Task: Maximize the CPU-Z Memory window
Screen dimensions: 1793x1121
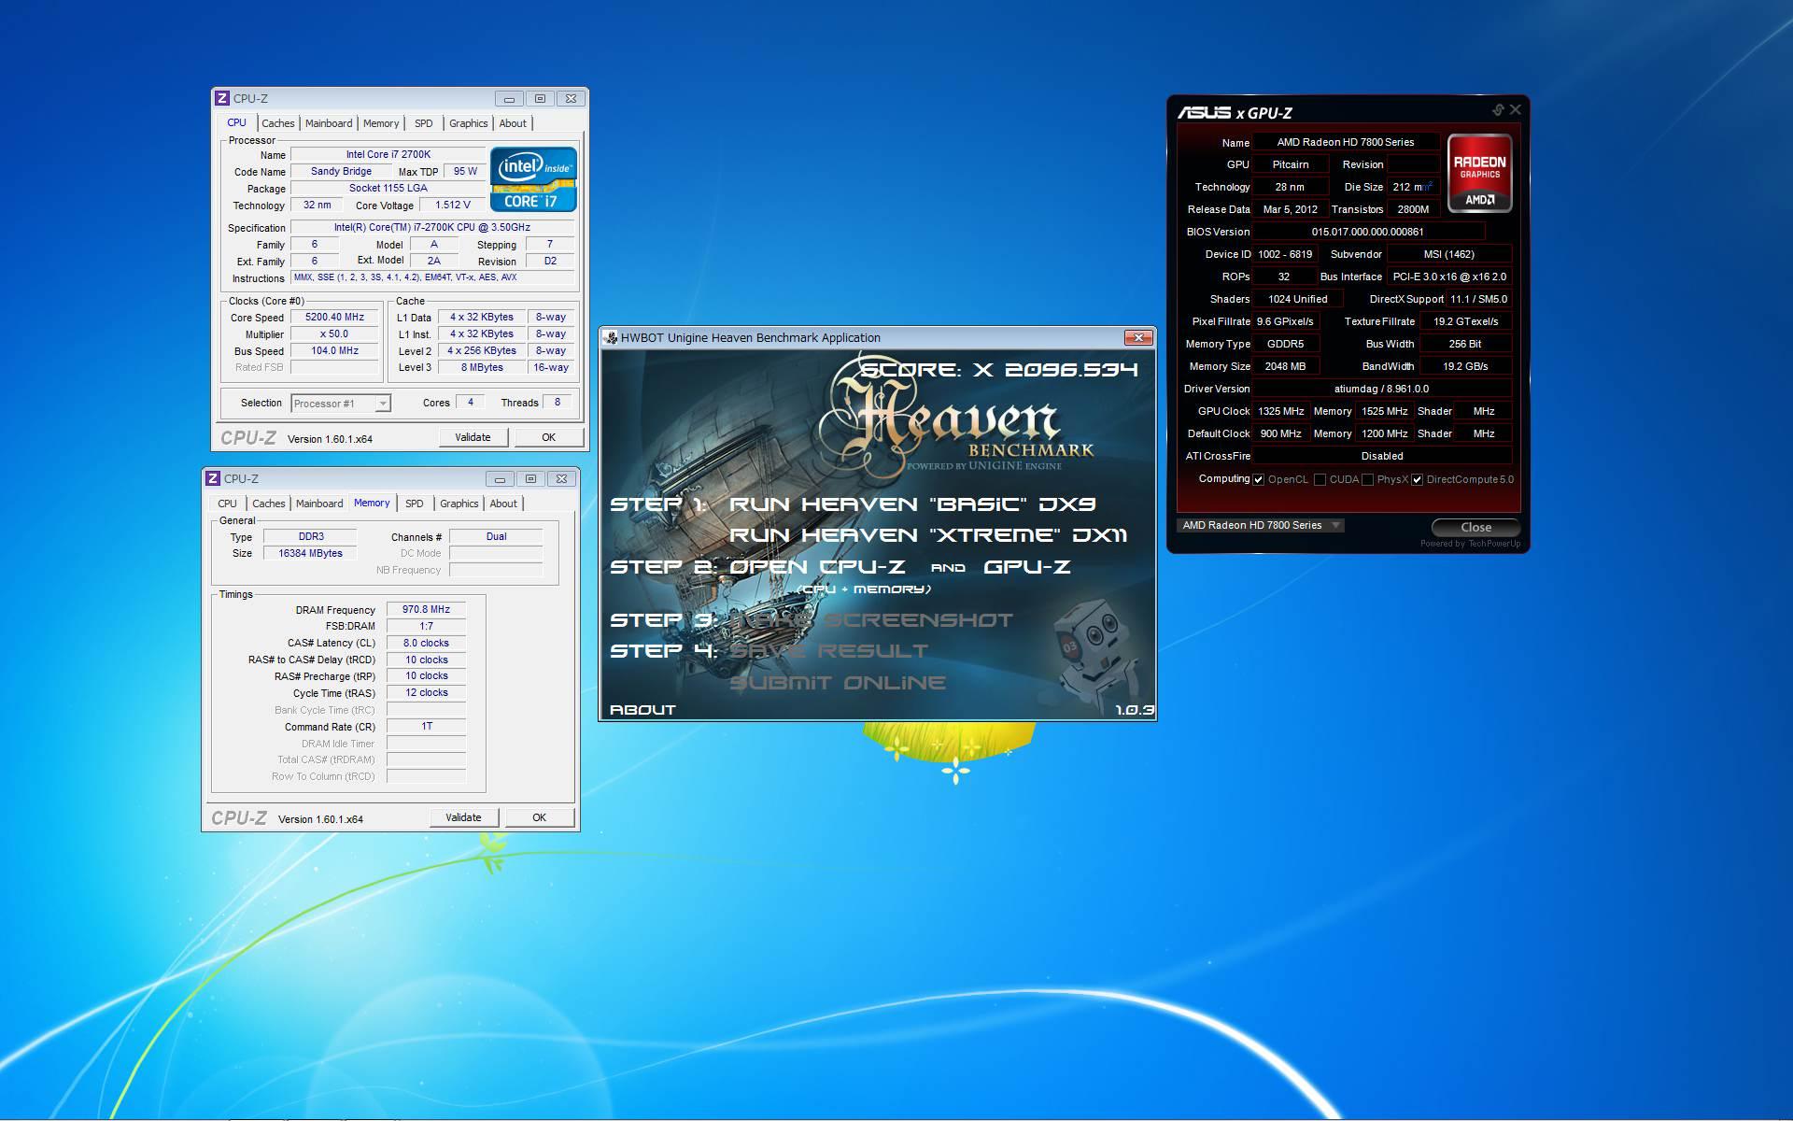Action: pos(530,478)
